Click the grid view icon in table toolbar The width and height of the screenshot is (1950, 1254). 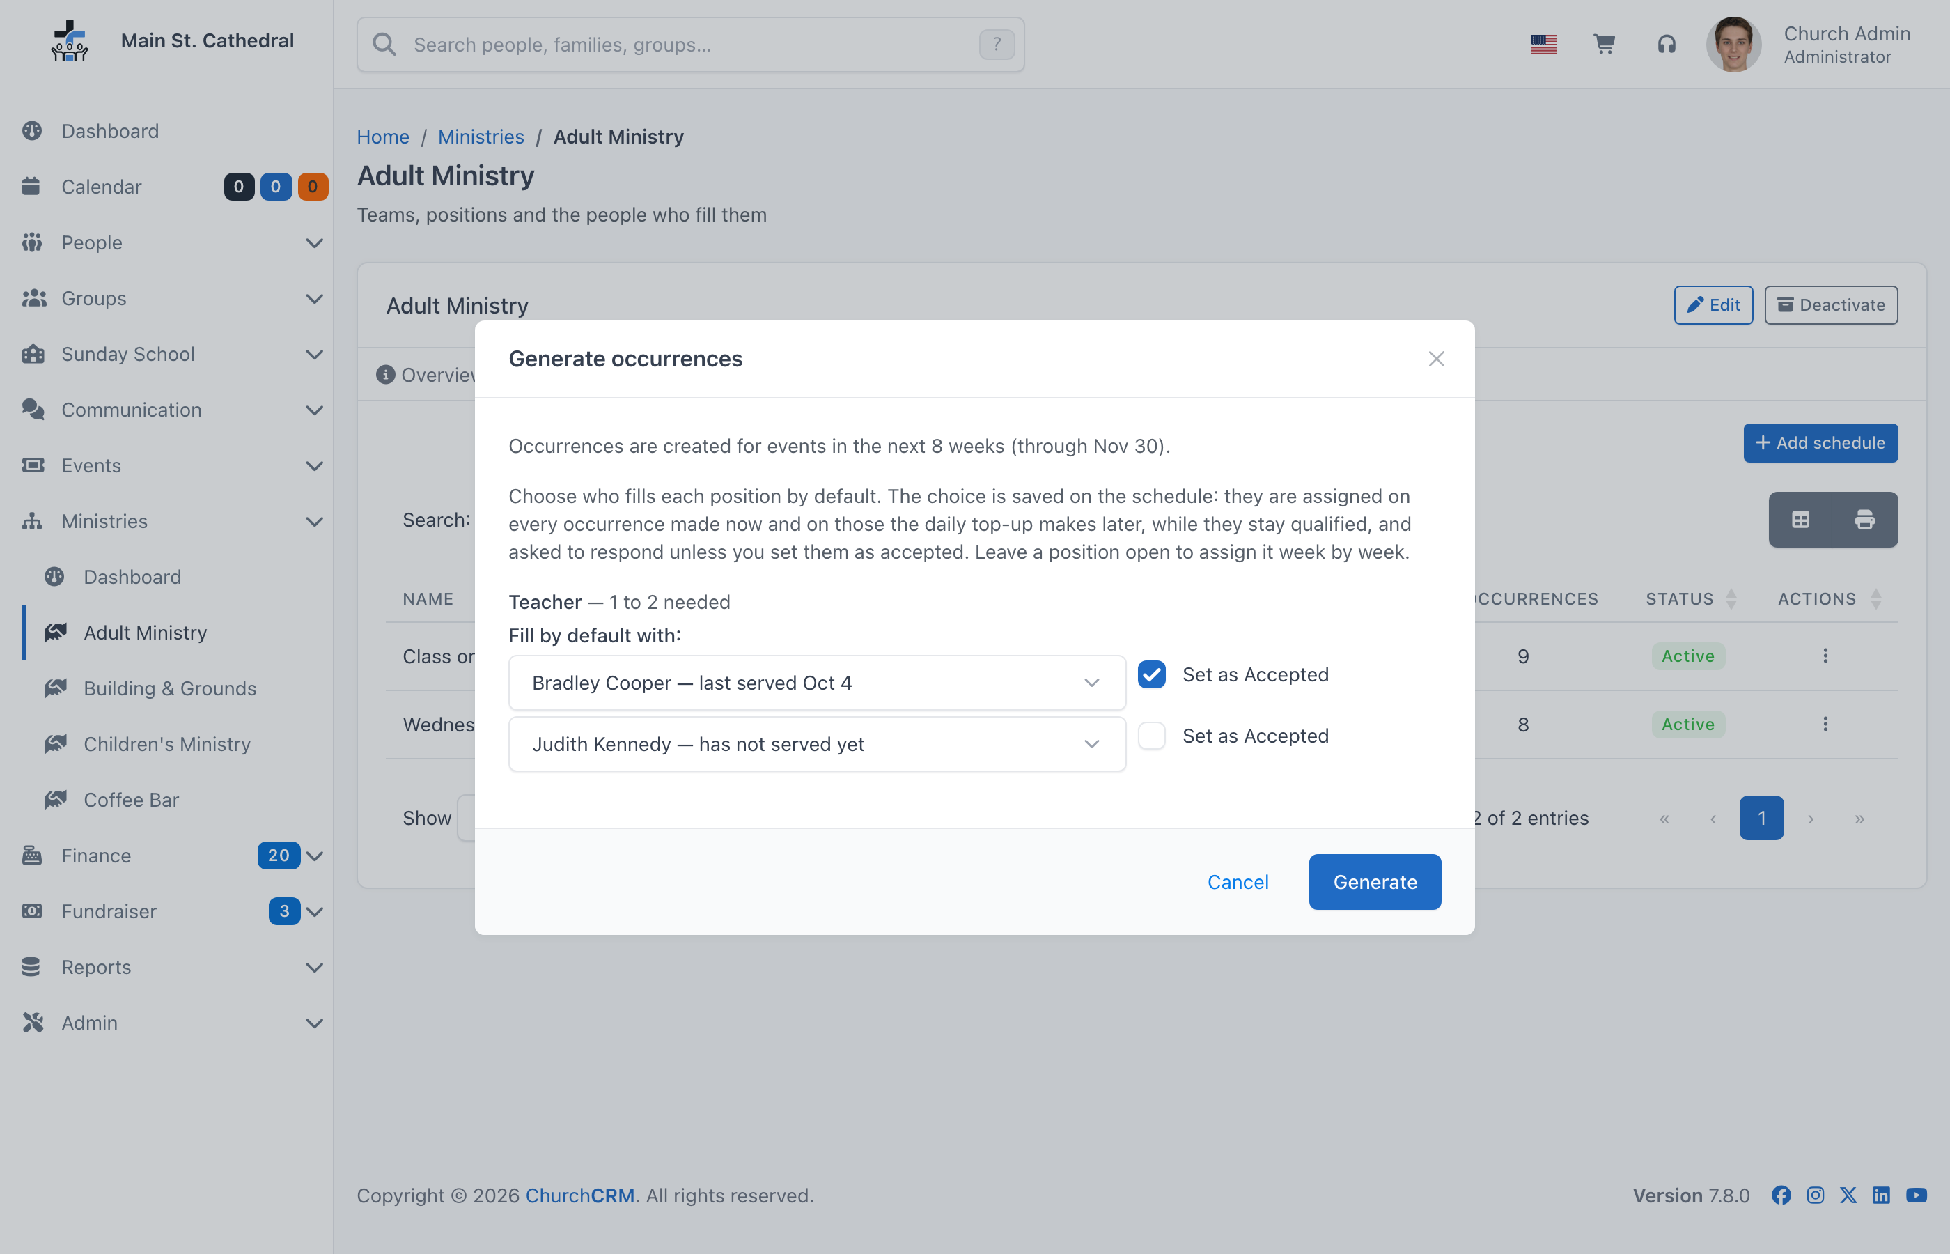click(x=1800, y=520)
